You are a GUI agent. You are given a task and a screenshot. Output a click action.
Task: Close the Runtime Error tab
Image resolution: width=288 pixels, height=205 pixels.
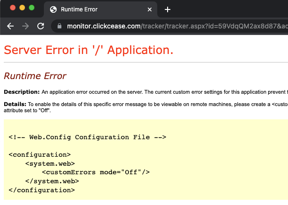pos(150,9)
